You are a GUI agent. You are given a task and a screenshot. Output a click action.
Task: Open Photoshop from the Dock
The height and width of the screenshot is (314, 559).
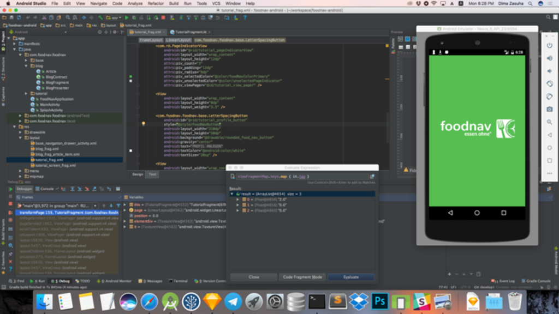380,301
